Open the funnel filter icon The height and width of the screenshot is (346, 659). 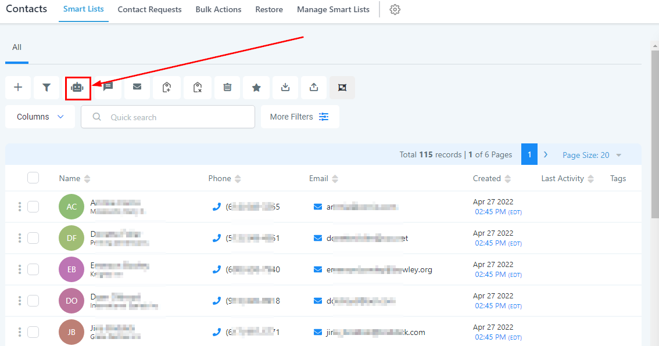click(46, 88)
